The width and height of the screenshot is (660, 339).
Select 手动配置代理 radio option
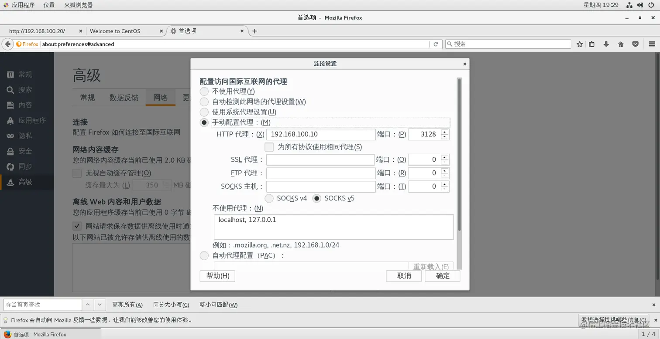(204, 122)
